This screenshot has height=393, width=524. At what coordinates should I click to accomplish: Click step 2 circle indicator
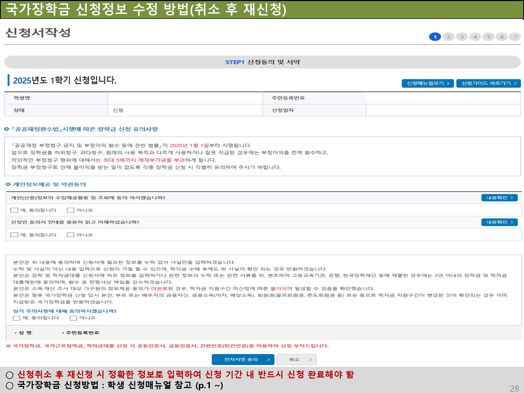(448, 37)
